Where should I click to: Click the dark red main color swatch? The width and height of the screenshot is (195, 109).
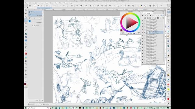click(x=121, y=30)
